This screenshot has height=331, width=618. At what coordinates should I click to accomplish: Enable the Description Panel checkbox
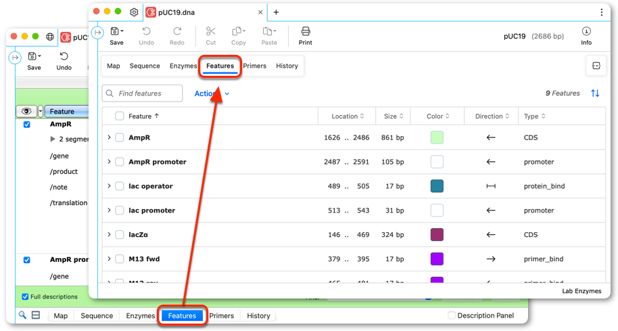click(x=452, y=315)
